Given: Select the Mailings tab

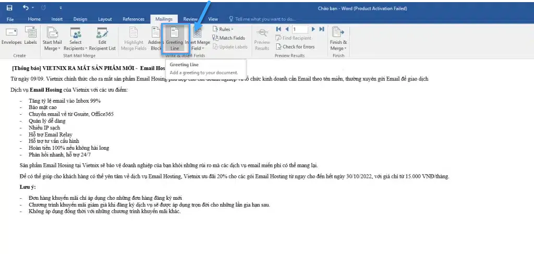Looking at the screenshot, I should pos(164,19).
